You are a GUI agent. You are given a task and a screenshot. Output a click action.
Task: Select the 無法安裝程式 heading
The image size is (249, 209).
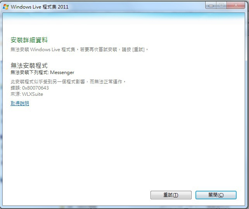pyautogui.click(x=29, y=66)
